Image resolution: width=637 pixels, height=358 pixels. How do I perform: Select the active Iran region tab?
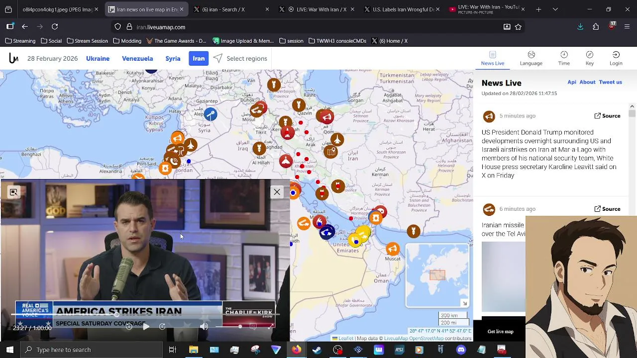(x=199, y=59)
